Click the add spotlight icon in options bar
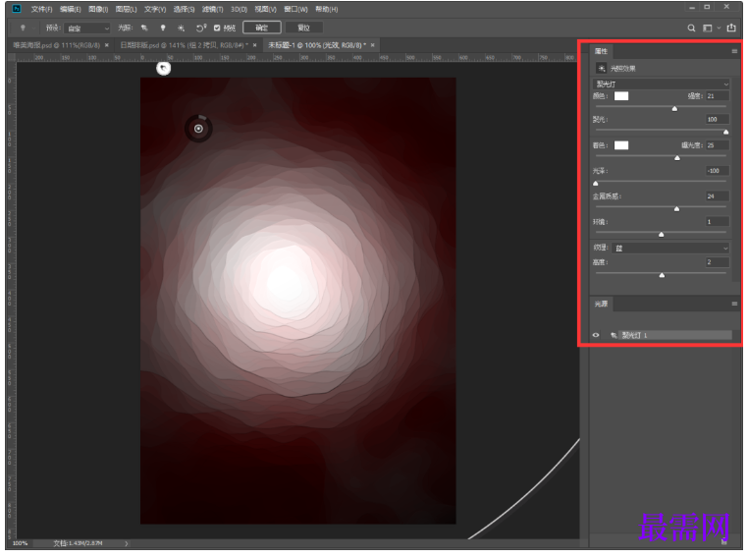Screen dimensions: 748x558 tap(144, 28)
